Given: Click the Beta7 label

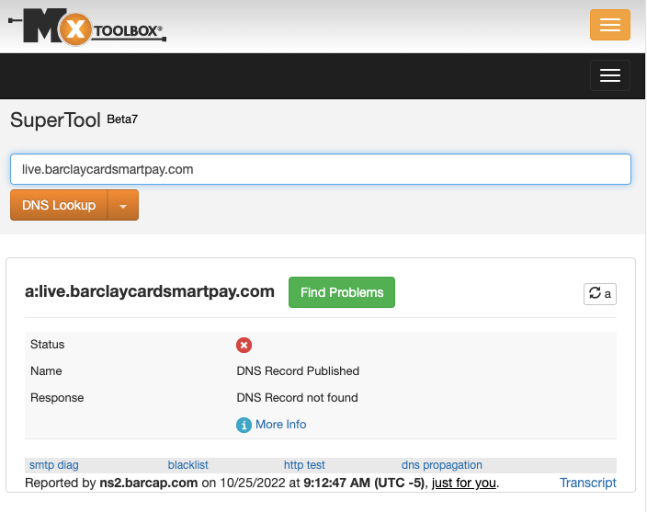Looking at the screenshot, I should 122,119.
